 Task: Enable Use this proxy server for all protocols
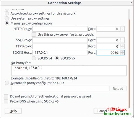pos(34,34)
